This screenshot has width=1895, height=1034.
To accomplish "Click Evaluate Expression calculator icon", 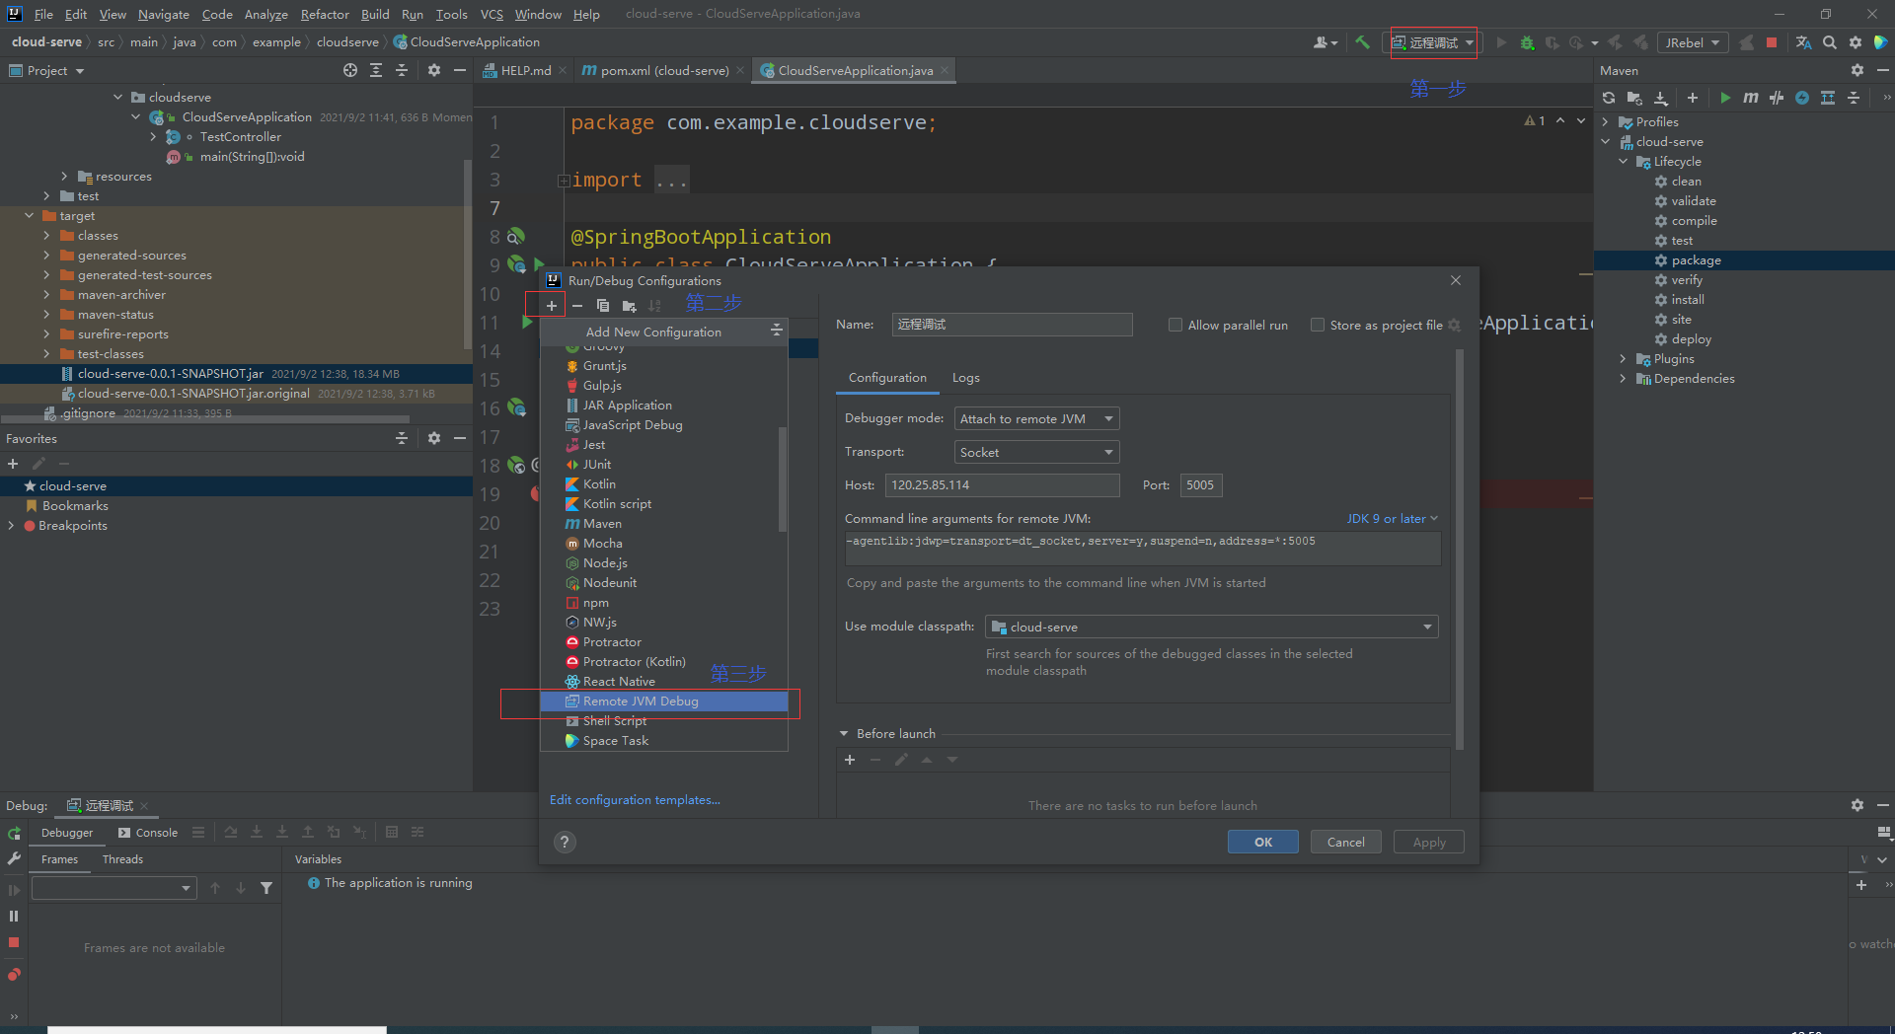I will (x=392, y=832).
